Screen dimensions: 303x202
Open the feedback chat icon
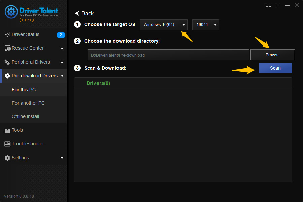(269, 5)
